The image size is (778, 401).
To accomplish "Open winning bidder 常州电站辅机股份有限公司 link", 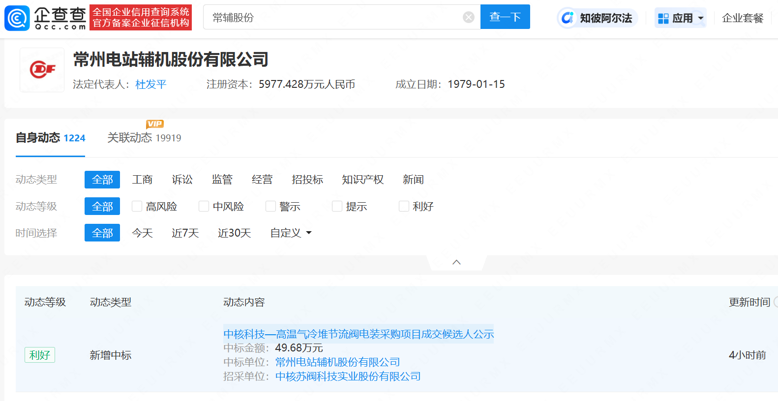I will coord(337,362).
